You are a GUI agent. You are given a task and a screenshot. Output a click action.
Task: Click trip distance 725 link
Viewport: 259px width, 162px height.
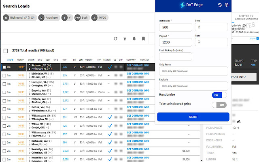pos(65,126)
